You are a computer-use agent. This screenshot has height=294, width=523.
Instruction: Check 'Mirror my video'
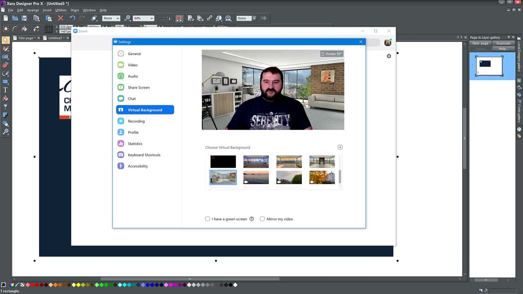262,219
